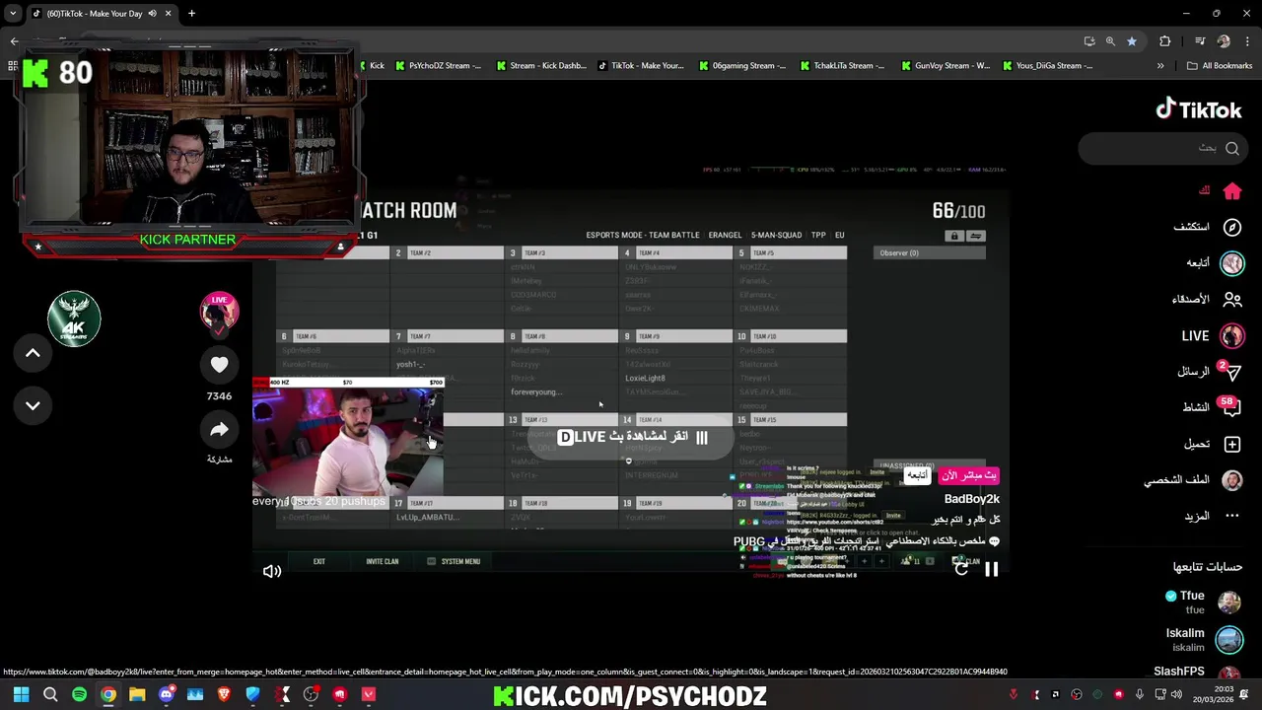Viewport: 1262px width, 710px height.
Task: Open BadBoy2k's LIVE avatar beside the video
Action: pyautogui.click(x=219, y=312)
